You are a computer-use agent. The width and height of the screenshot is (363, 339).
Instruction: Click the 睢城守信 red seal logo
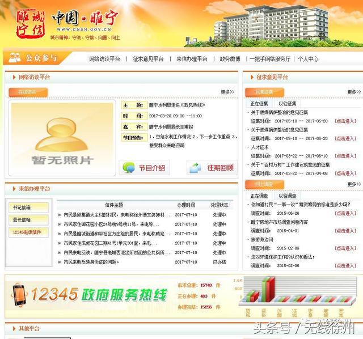click(x=30, y=24)
